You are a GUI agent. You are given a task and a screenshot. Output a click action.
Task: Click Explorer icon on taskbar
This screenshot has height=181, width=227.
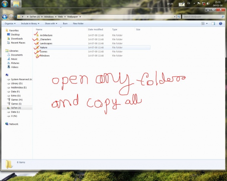pyautogui.click(x=16, y=4)
